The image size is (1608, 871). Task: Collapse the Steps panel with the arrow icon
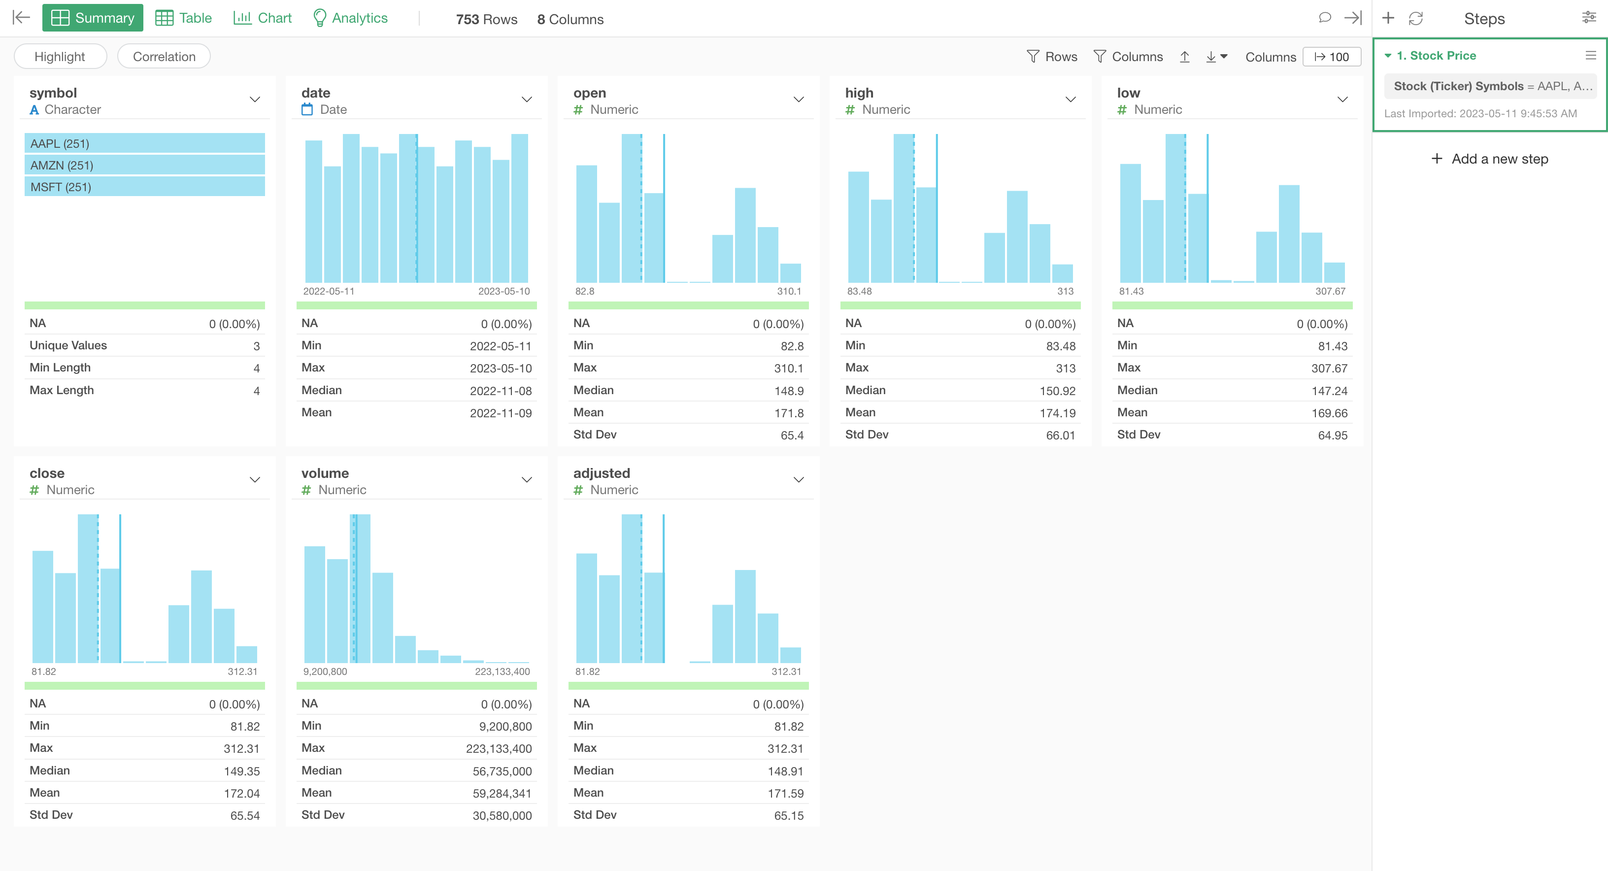(x=1353, y=17)
